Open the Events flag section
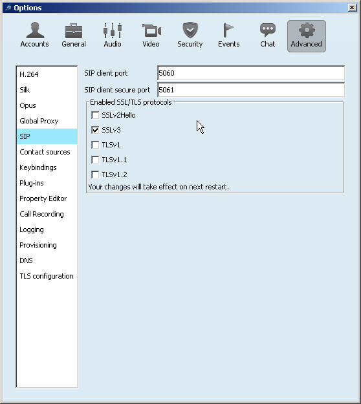 point(229,36)
